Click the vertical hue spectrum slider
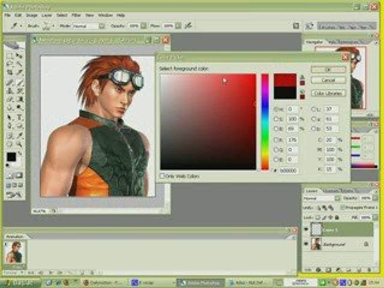 coord(265,122)
